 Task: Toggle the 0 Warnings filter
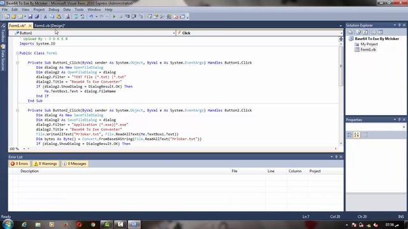click(x=45, y=163)
